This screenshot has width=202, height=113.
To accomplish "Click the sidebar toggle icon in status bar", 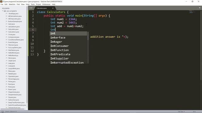I will (3, 112).
